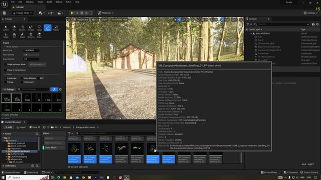
Task: Open the Build menu
Action: coord(49,2)
